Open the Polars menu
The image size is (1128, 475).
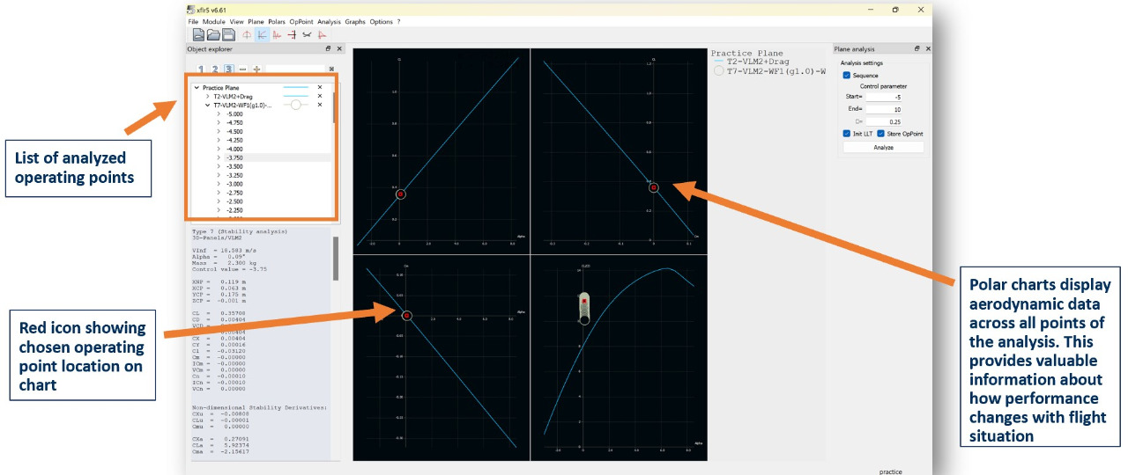coord(277,21)
